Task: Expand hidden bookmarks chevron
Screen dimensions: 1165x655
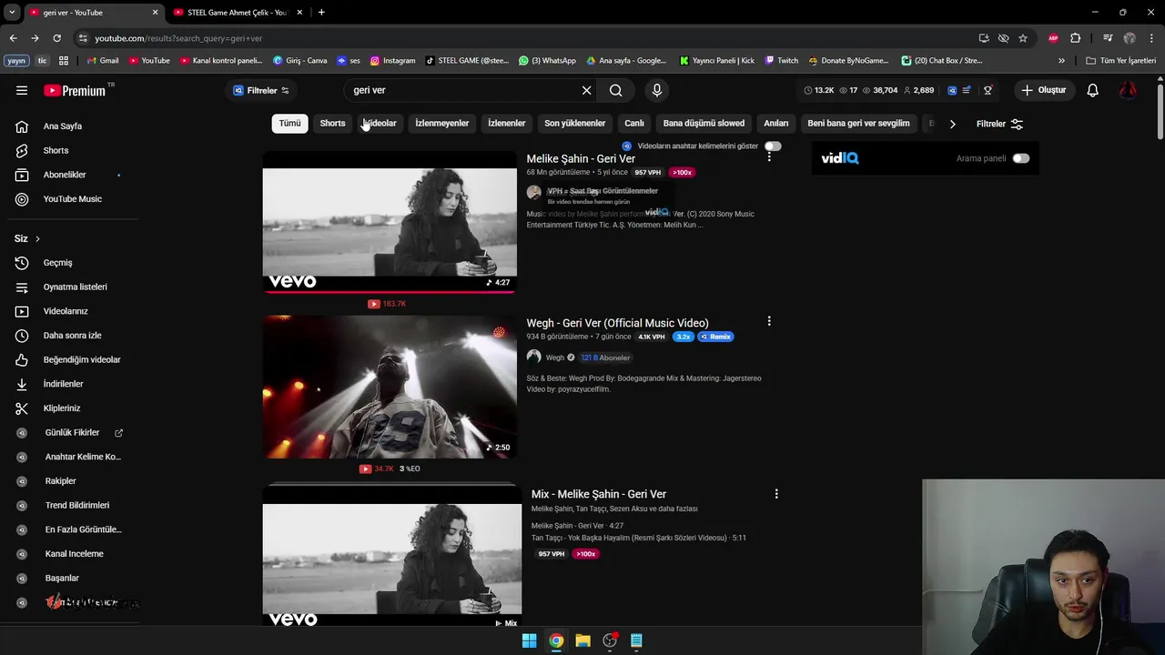Action: [x=1061, y=61]
